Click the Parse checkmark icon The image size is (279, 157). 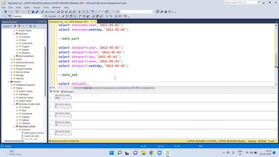(63, 16)
